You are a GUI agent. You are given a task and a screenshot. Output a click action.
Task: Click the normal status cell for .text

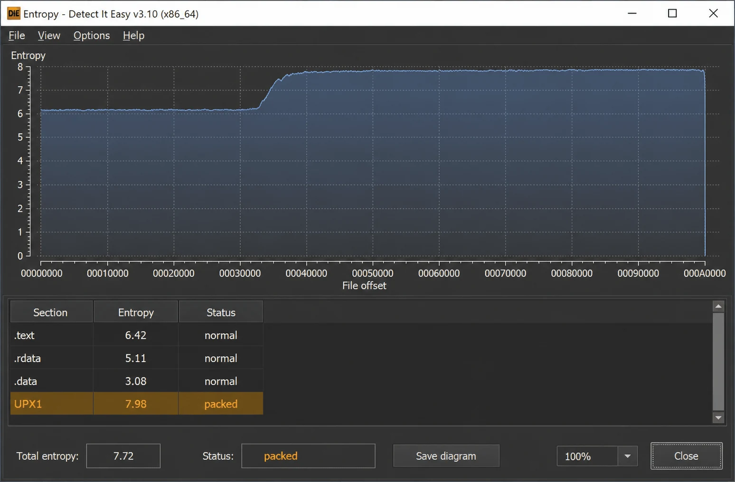[221, 335]
